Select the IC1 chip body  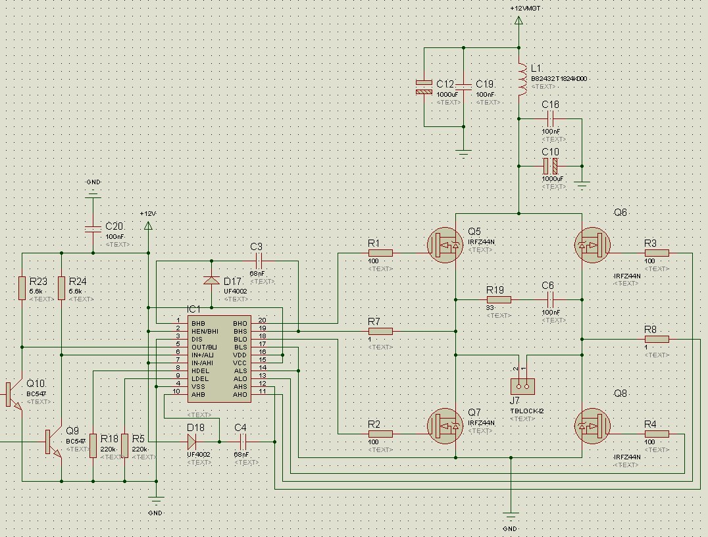pyautogui.click(x=219, y=359)
